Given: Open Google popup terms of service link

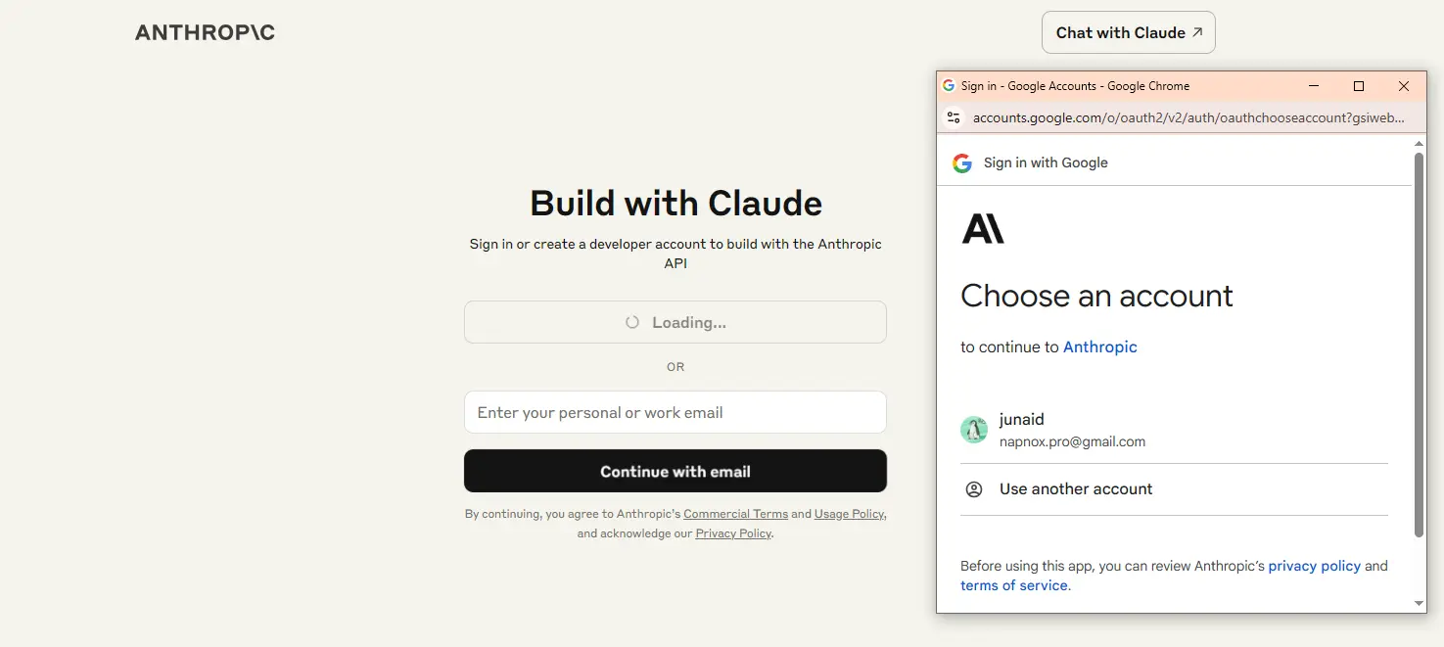Looking at the screenshot, I should 1013,585.
